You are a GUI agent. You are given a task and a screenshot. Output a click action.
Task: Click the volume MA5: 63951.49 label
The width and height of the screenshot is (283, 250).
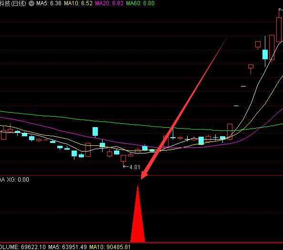click(67, 247)
